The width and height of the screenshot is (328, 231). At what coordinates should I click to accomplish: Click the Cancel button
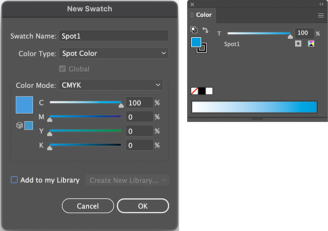coord(88,206)
